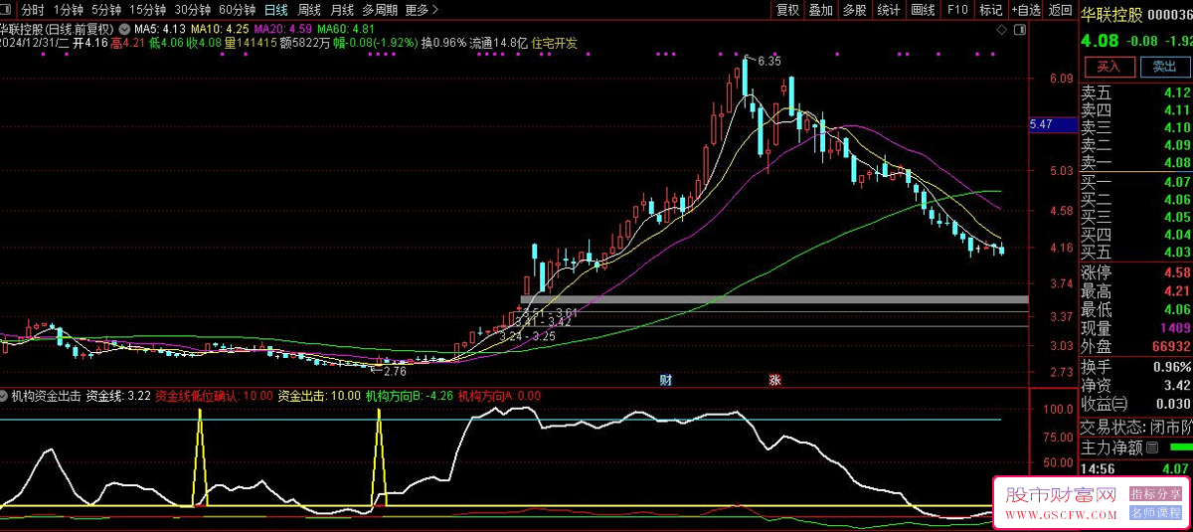Click the 标记 mark button
This screenshot has height=532, width=1193.
pyautogui.click(x=990, y=10)
